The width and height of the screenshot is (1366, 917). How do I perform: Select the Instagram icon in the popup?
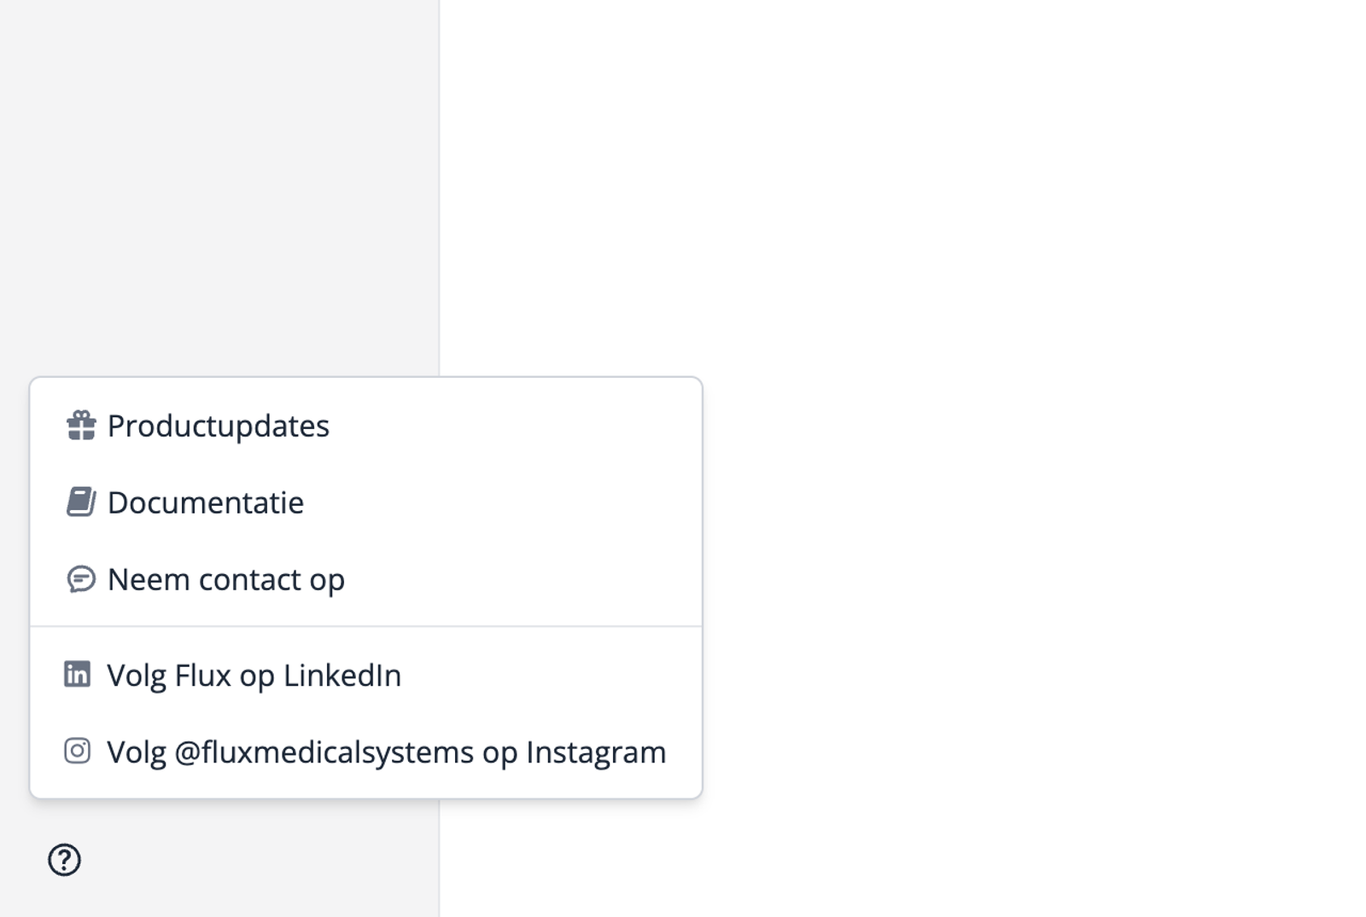point(77,751)
